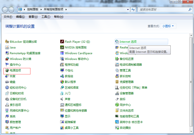Open the 文件(F) menu

(8, 17)
